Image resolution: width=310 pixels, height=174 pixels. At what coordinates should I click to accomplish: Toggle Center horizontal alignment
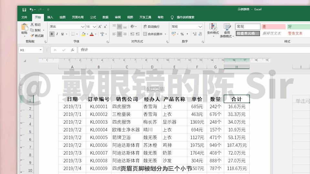pos(119,34)
